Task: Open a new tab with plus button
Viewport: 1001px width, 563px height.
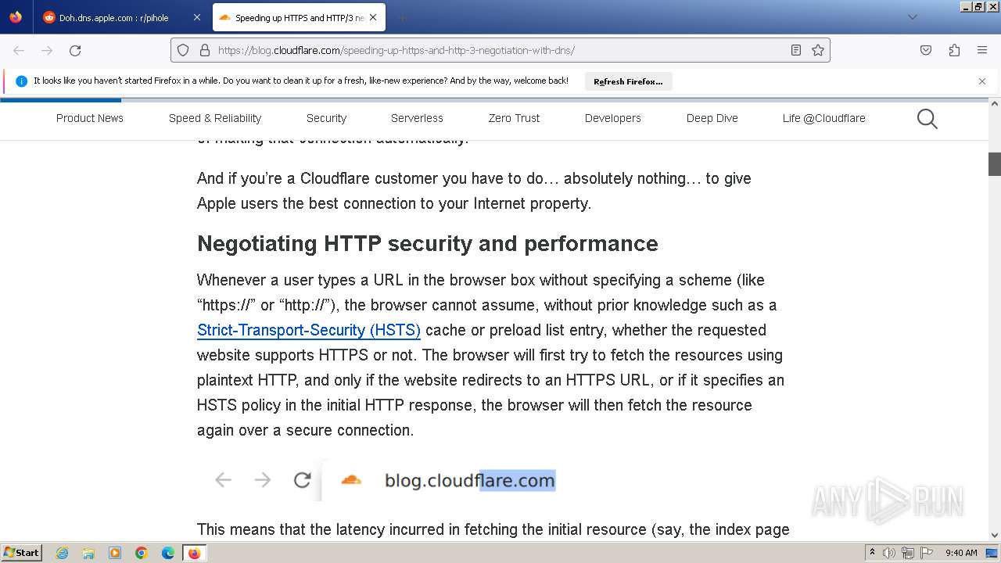Action: click(x=402, y=17)
